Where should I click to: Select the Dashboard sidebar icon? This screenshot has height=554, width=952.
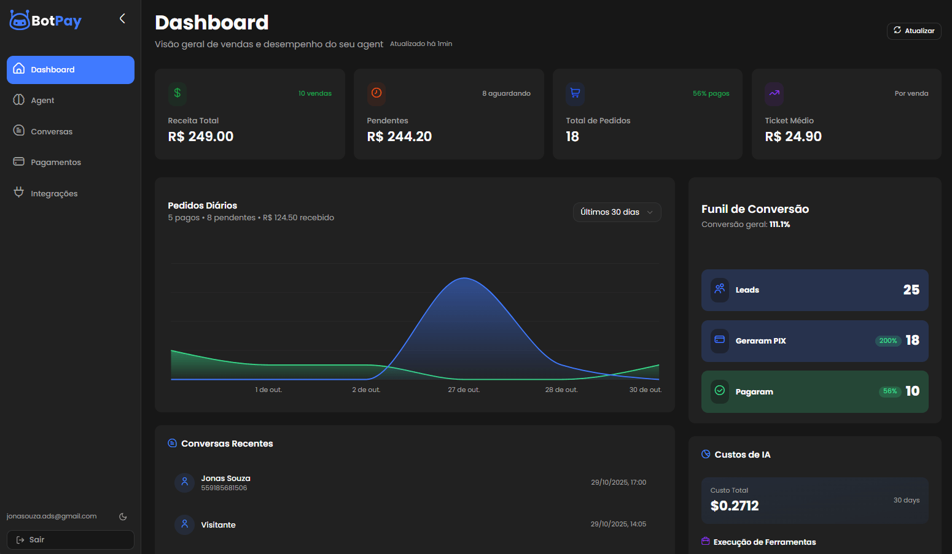click(x=18, y=69)
